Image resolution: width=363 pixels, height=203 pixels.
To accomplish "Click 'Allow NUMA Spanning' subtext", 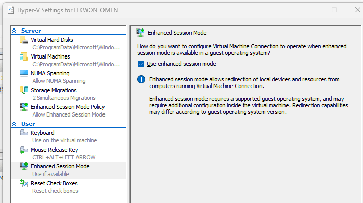I will pyautogui.click(x=59, y=81).
